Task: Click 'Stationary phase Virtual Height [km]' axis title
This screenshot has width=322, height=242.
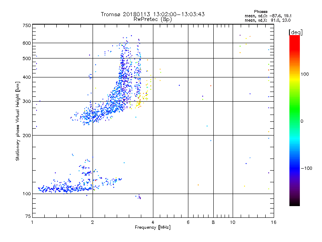Action: 18,121
